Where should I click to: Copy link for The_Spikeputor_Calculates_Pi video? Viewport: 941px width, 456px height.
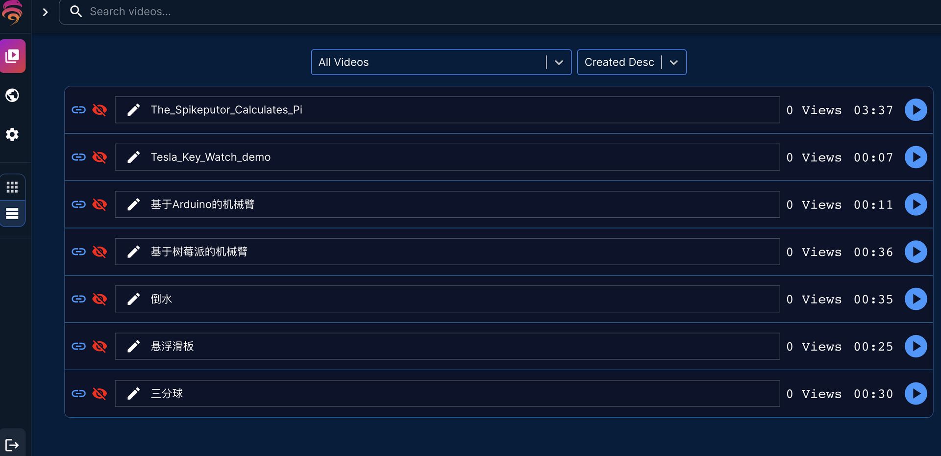pos(78,110)
